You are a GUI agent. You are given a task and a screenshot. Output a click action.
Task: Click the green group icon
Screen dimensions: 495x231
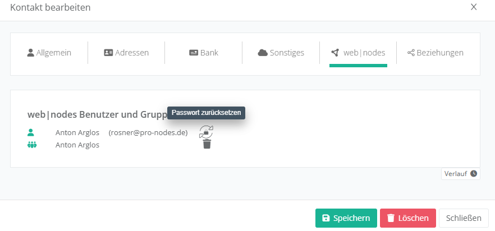click(31, 145)
